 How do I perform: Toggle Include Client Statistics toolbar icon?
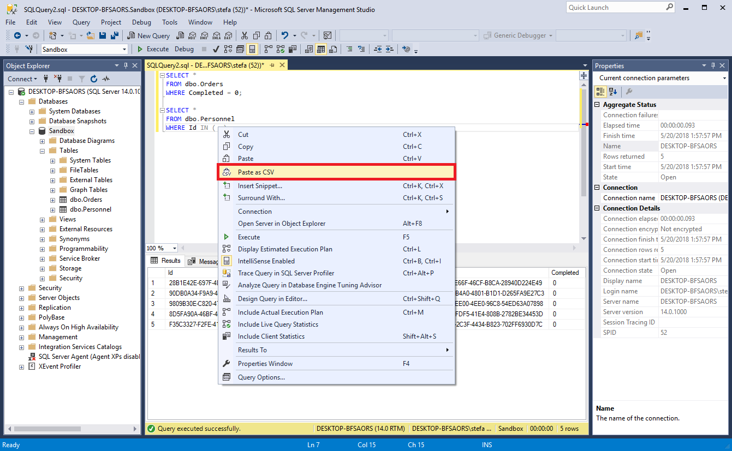pyautogui.click(x=292, y=49)
